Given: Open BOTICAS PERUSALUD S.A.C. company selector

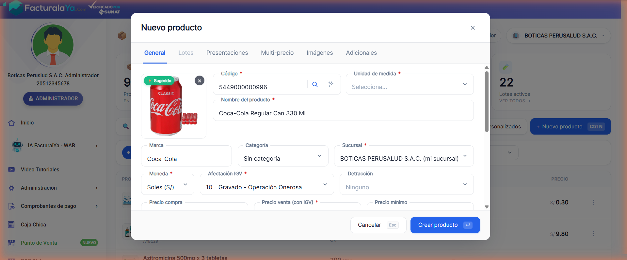Looking at the screenshot, I should click(x=558, y=36).
